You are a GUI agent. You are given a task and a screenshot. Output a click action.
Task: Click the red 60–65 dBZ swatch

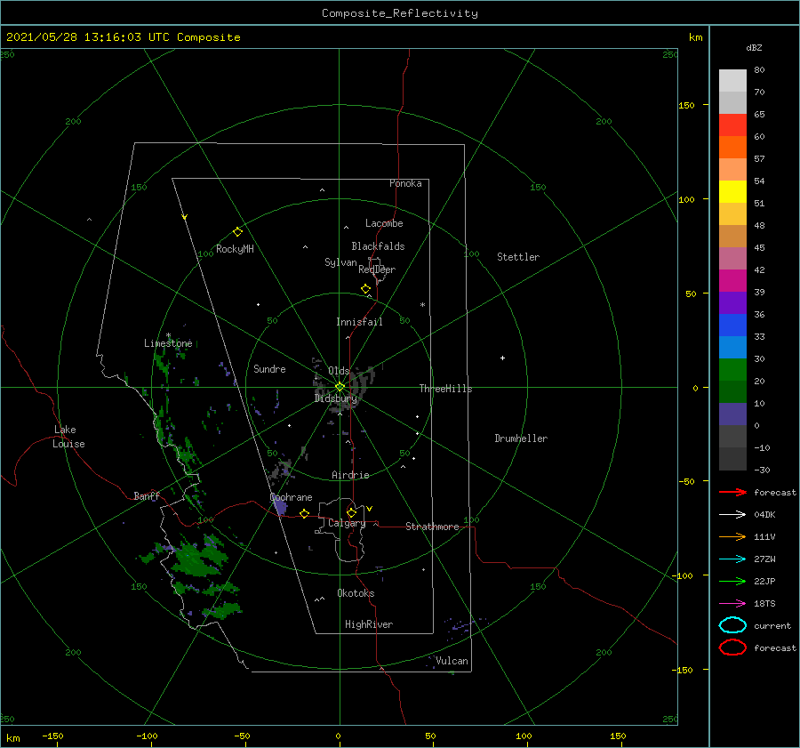click(x=732, y=125)
